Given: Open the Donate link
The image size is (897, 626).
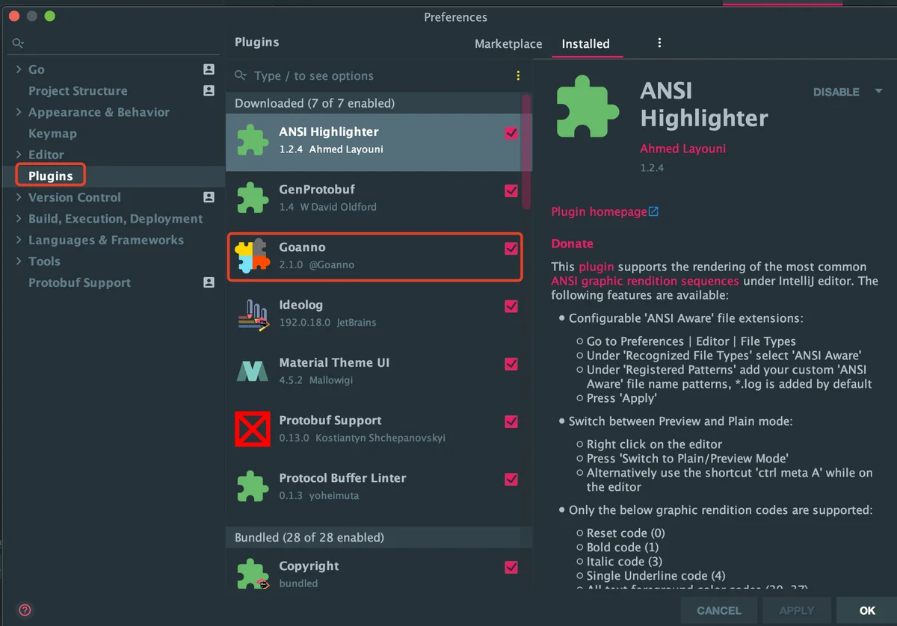Looking at the screenshot, I should (x=572, y=244).
